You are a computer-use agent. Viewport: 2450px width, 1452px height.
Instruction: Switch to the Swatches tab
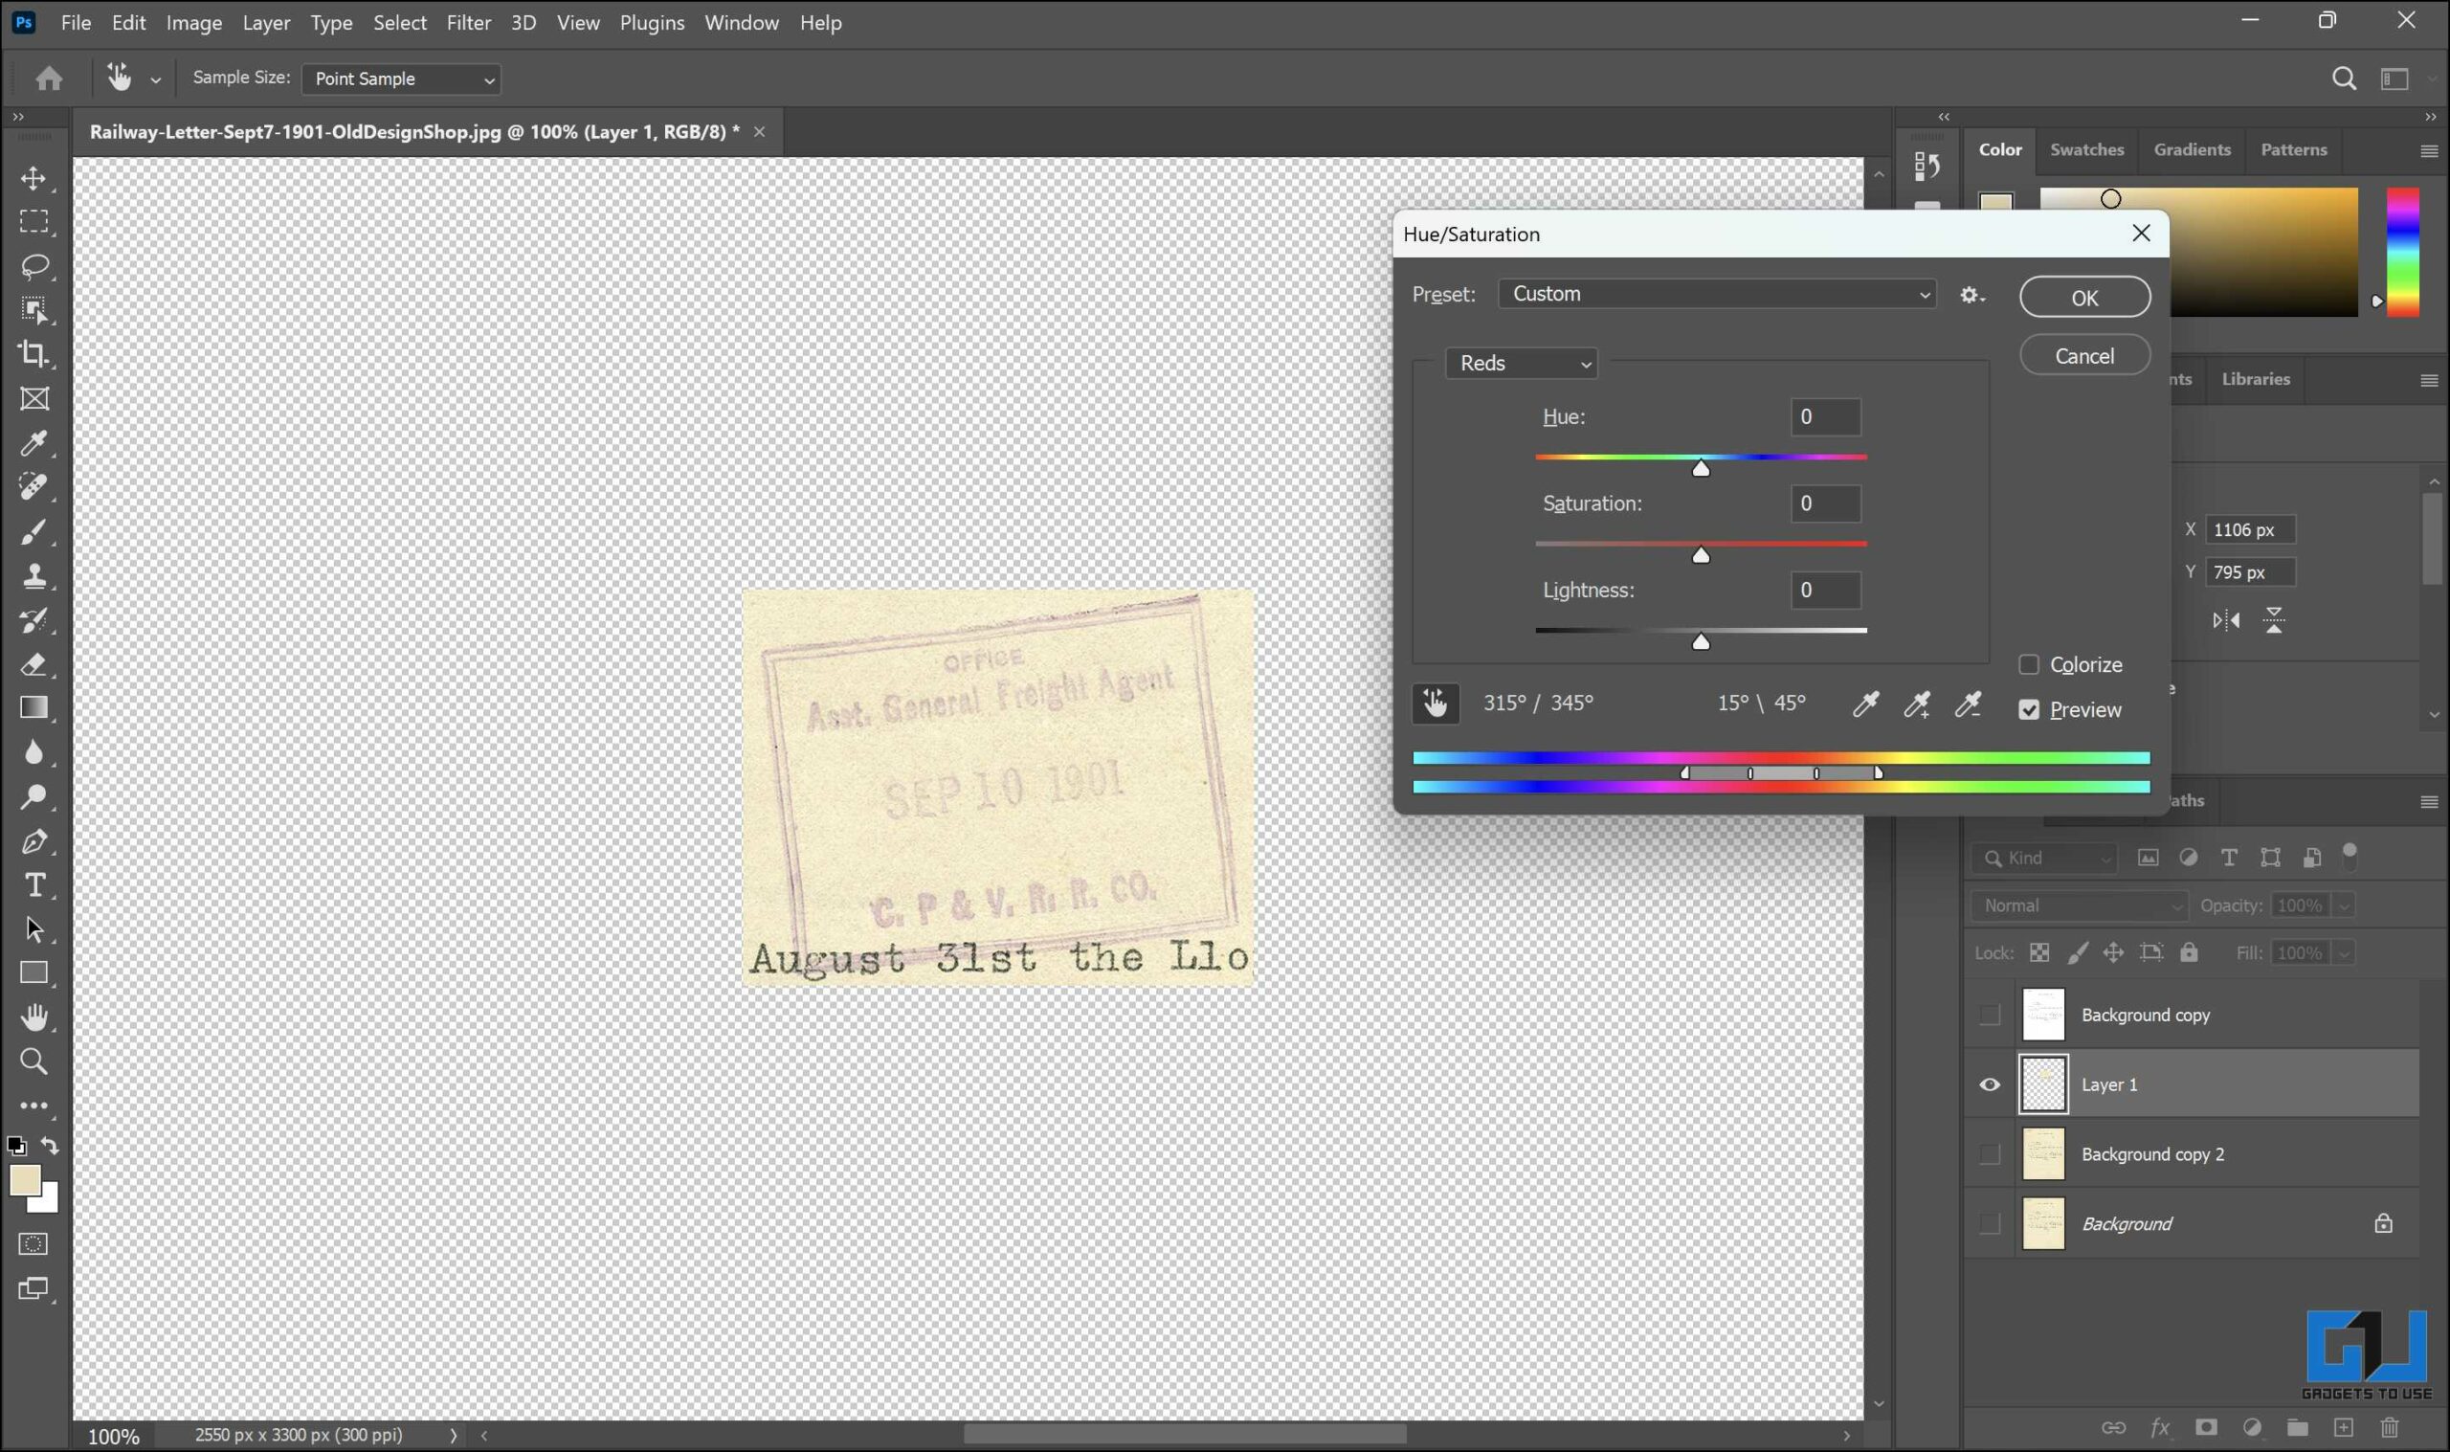[2086, 149]
